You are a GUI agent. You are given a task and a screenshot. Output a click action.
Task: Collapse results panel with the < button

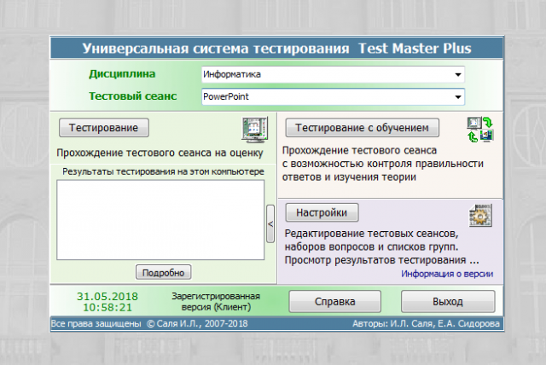270,223
